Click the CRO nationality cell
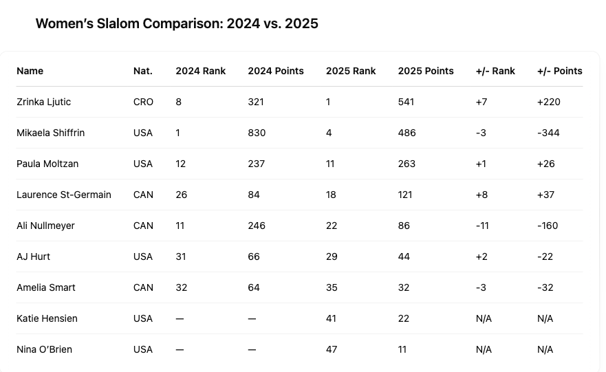This screenshot has width=606, height=372. click(x=143, y=102)
